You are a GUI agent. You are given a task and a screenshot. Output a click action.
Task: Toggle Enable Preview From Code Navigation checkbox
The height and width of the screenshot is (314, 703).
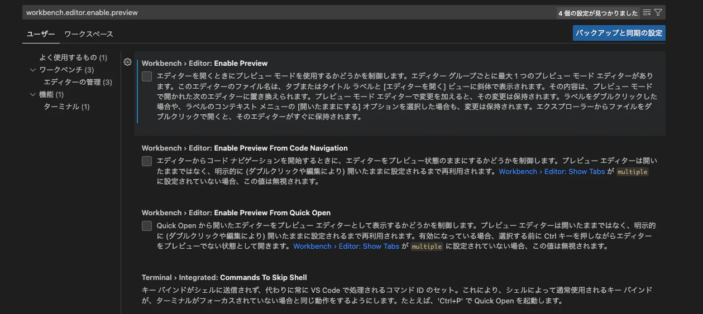(147, 161)
